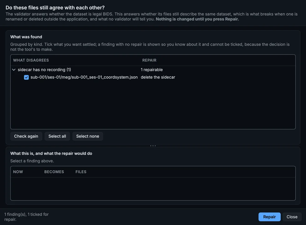Click the '1 repairable' cell
Screen dimensions: 306x225
pyautogui.click(x=152, y=70)
